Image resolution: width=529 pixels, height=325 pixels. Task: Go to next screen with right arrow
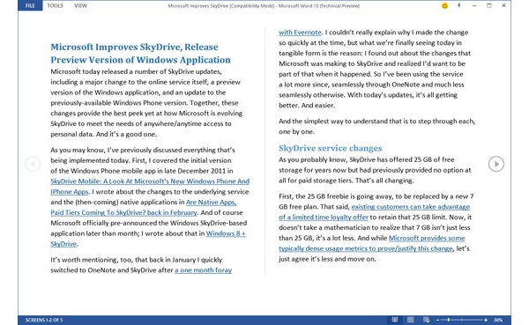(x=495, y=164)
